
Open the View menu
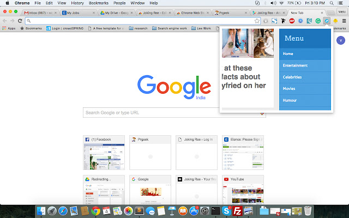tap(62, 3)
